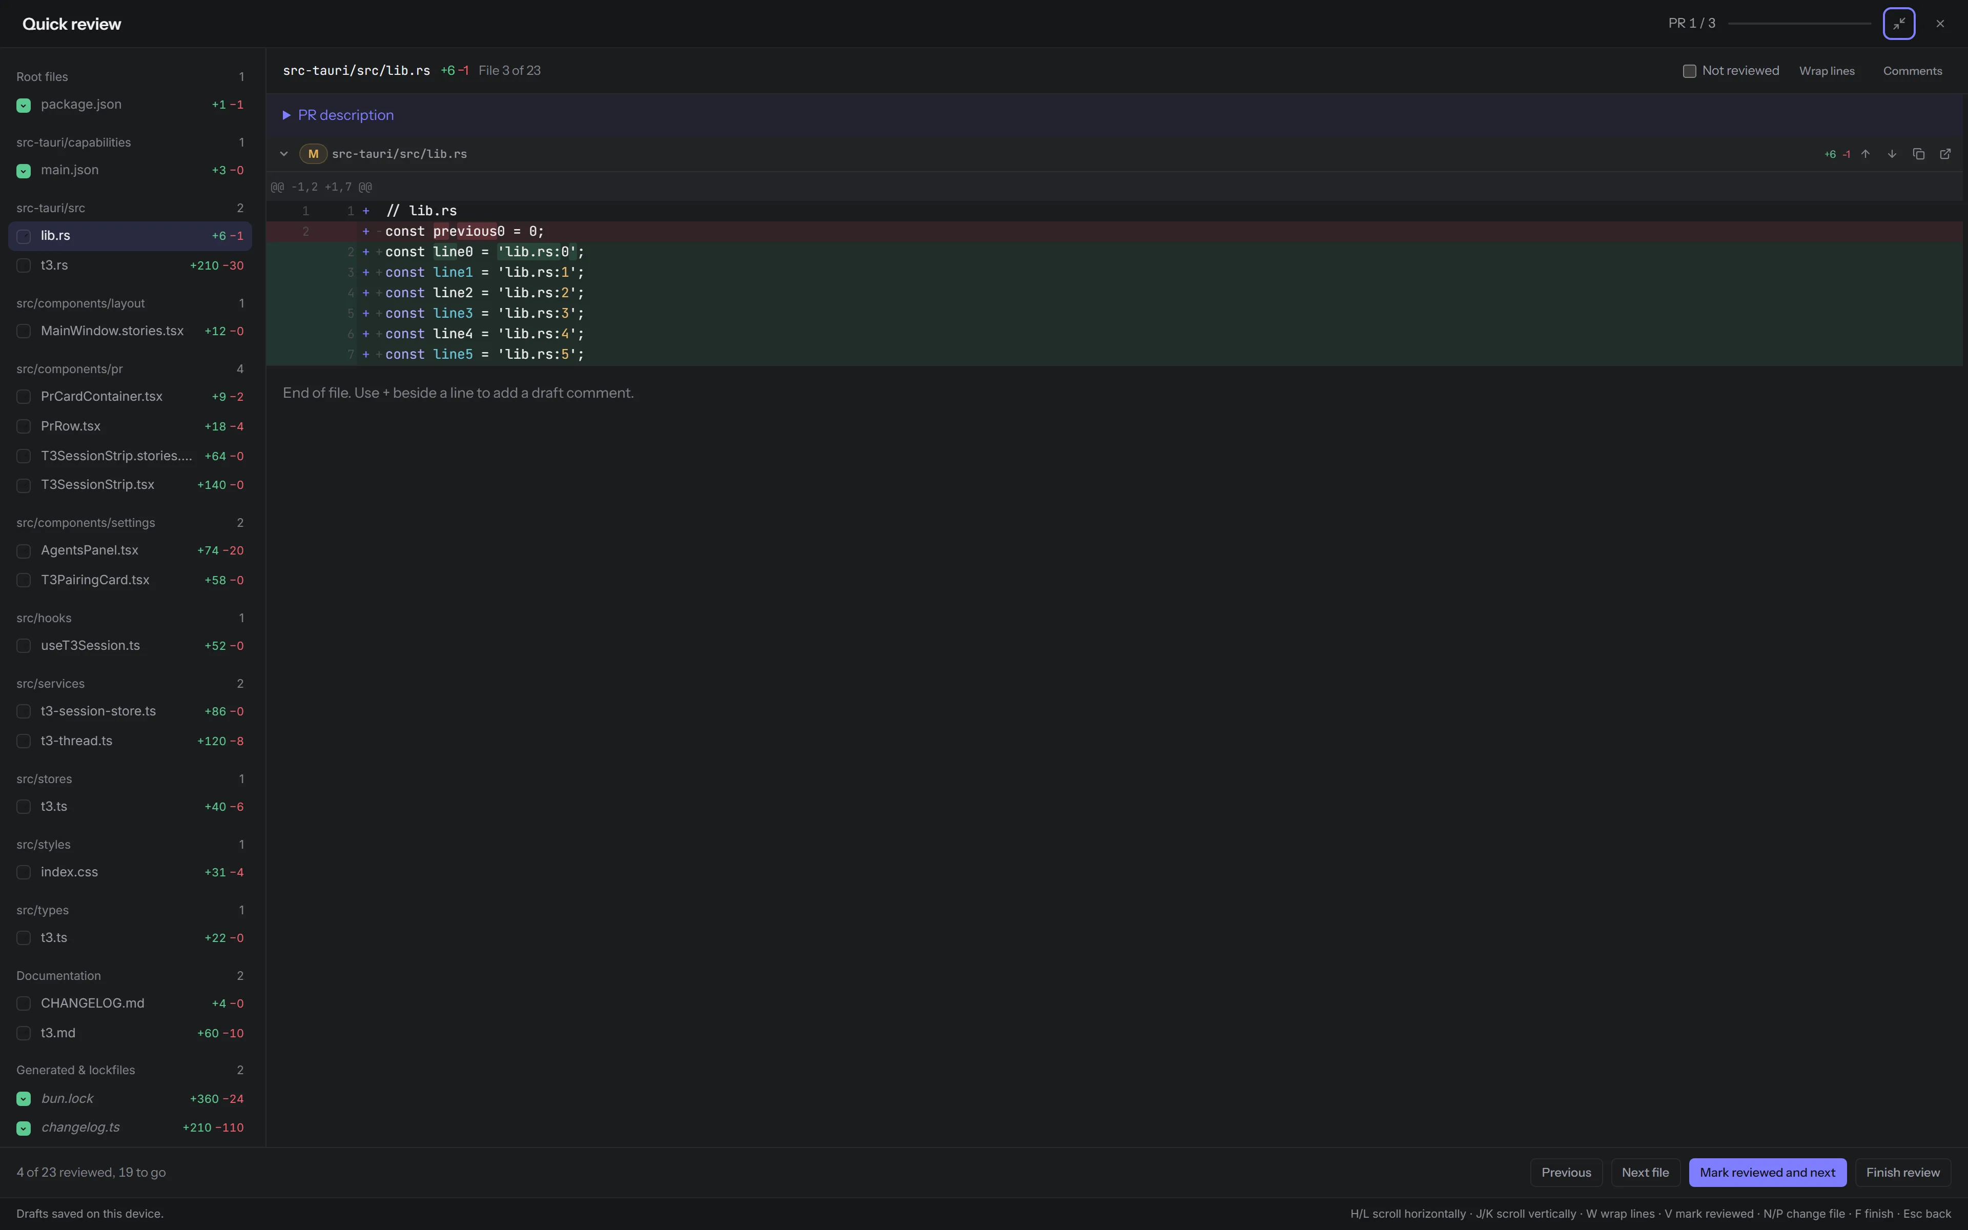Close the Quick review panel

pyautogui.click(x=1940, y=24)
